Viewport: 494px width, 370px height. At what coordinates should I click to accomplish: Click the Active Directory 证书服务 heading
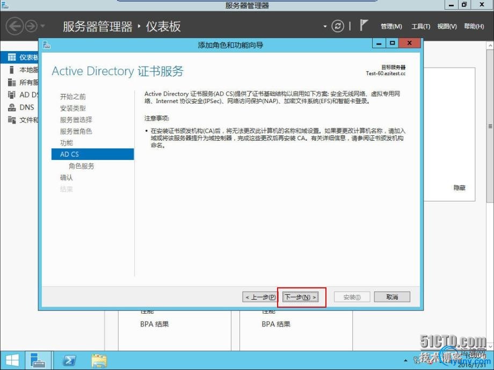[118, 71]
